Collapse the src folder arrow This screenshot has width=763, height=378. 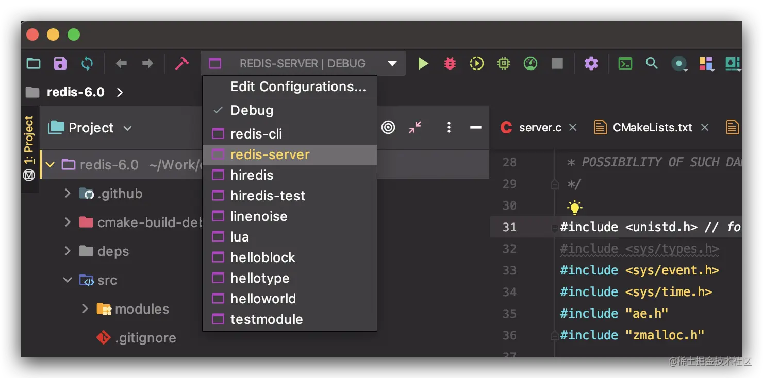(x=68, y=280)
